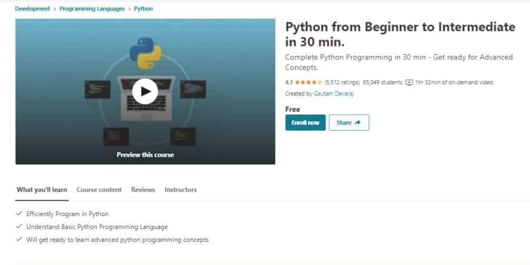The height and width of the screenshot is (265, 530).
Task: Open the Python breadcrumb link
Action: (x=143, y=9)
